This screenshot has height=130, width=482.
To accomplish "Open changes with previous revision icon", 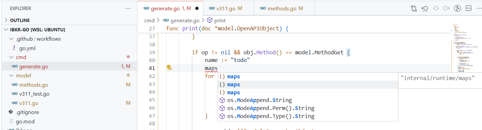I will (425, 8).
